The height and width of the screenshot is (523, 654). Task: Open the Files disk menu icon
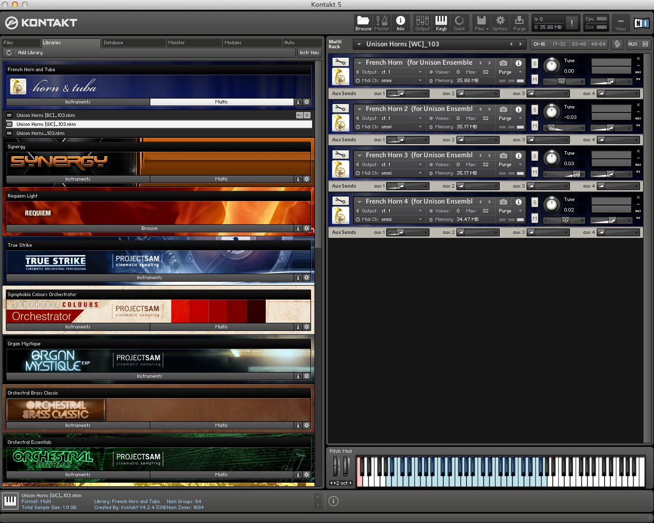[x=481, y=22]
